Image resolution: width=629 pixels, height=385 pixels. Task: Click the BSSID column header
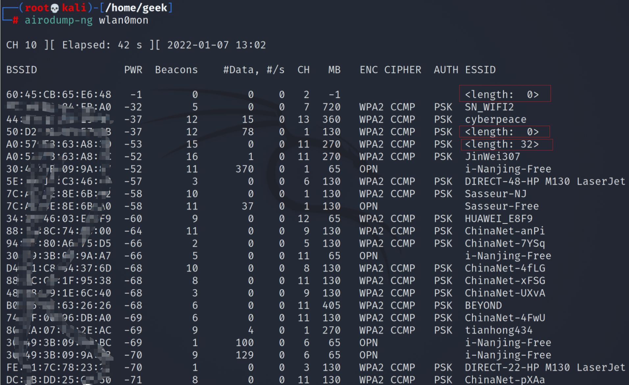click(x=22, y=70)
